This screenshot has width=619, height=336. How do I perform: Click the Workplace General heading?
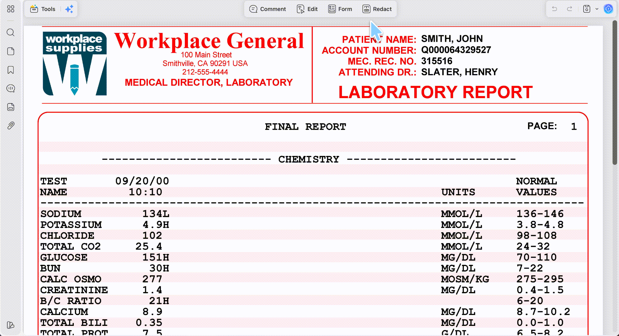[x=209, y=41]
